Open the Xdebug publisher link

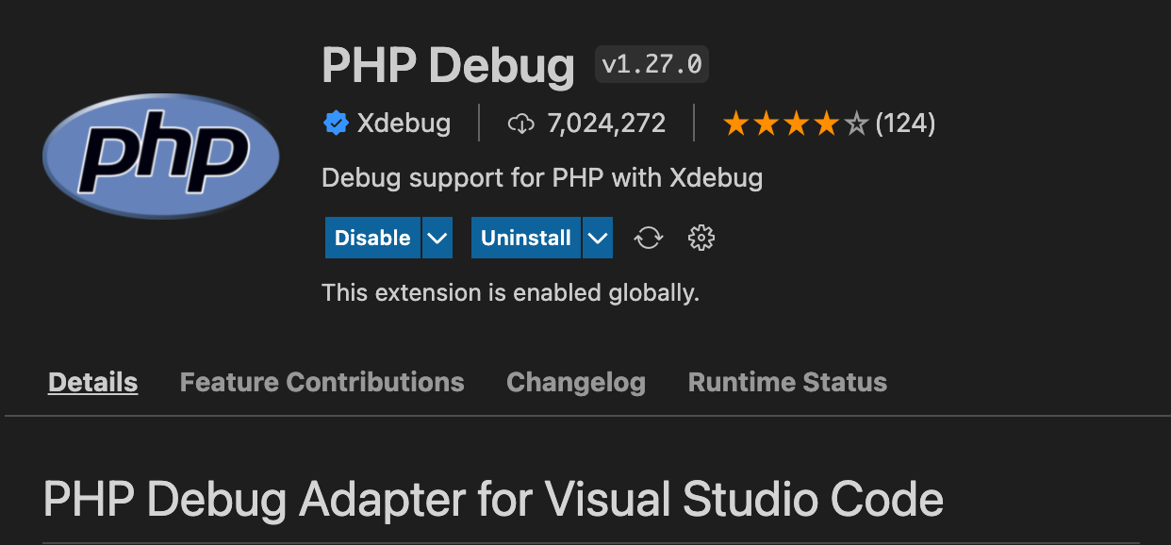(x=404, y=124)
